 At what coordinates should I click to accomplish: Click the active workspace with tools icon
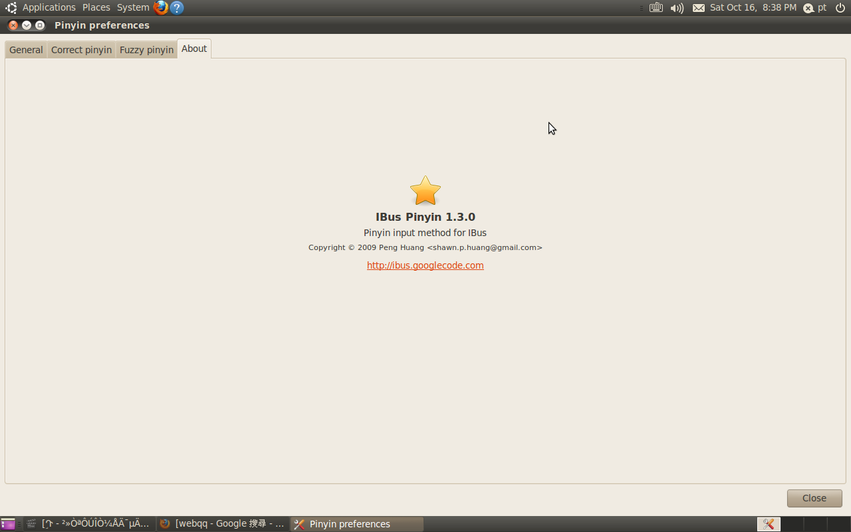pyautogui.click(x=769, y=524)
